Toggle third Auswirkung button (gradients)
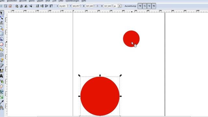The image size is (208, 117). [149, 6]
